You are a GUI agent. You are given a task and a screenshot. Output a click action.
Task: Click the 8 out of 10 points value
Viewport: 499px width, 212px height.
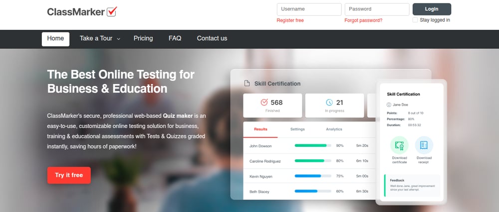(x=416, y=113)
